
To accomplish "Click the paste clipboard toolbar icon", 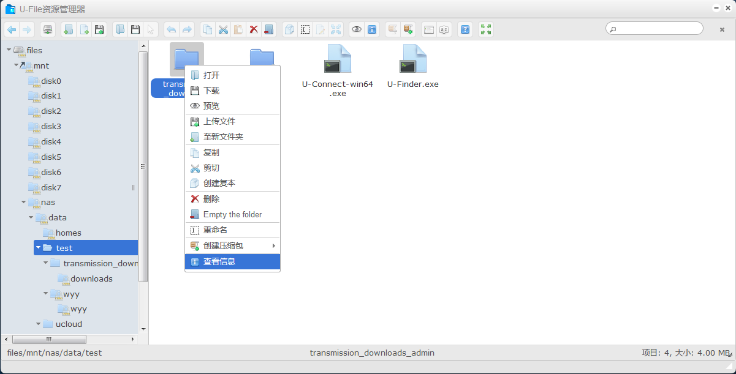I will tap(238, 29).
